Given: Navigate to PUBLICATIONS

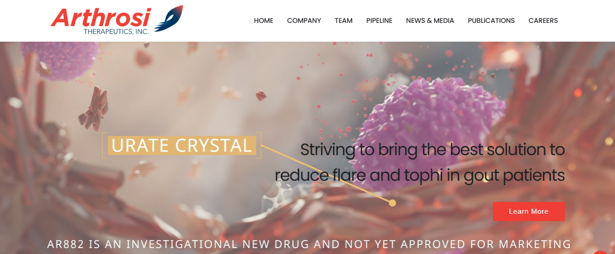Looking at the screenshot, I should 491,21.
